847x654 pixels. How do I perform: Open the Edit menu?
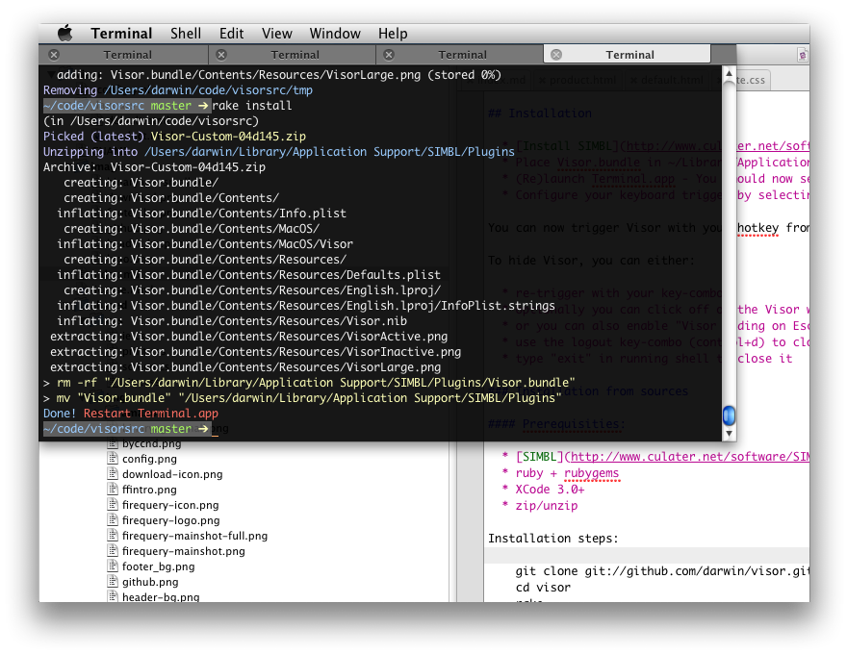231,34
